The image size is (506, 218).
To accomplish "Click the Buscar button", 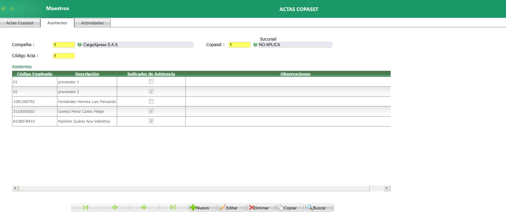I will pyautogui.click(x=319, y=208).
